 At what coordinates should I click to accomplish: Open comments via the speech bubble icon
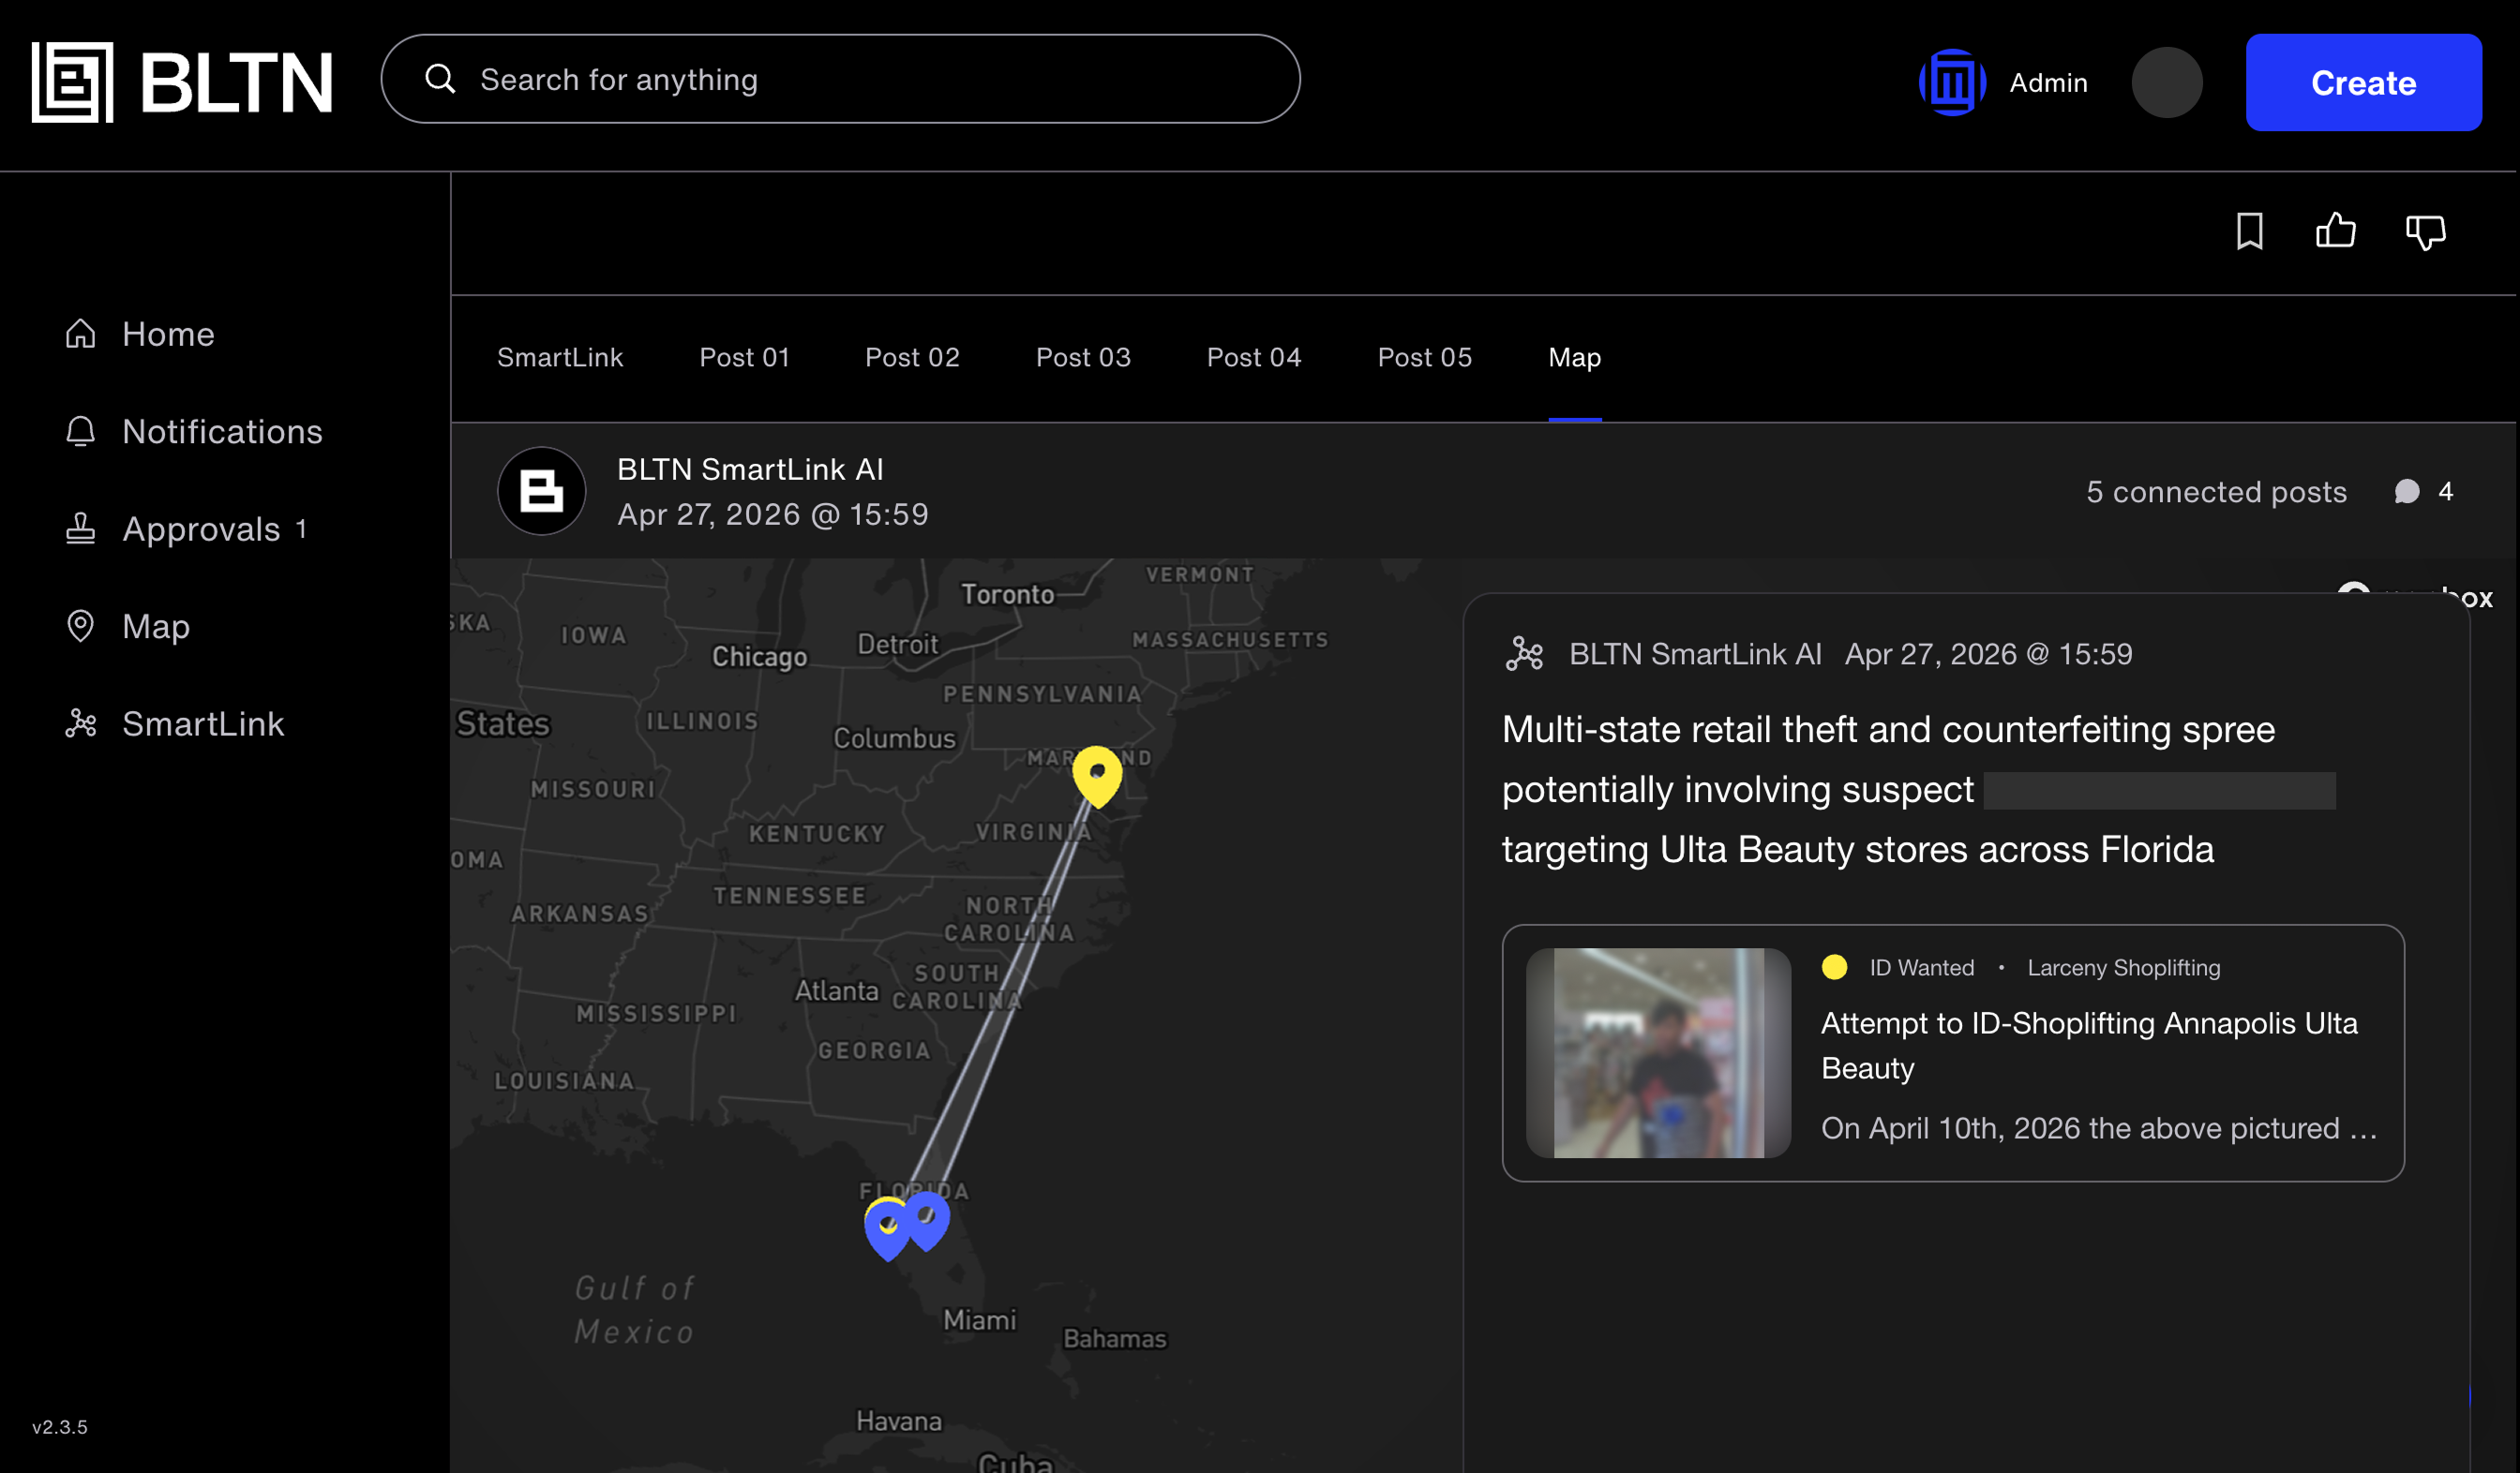2407,491
